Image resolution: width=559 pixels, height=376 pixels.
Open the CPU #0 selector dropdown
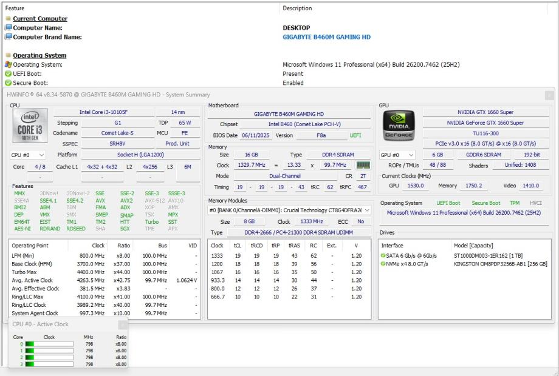(x=27, y=155)
